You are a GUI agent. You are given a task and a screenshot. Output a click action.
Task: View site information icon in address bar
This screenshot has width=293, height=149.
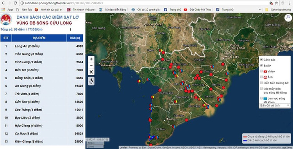coord(22,3)
